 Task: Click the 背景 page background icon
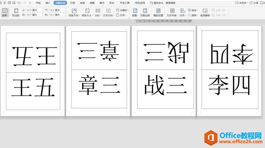click(135, 11)
